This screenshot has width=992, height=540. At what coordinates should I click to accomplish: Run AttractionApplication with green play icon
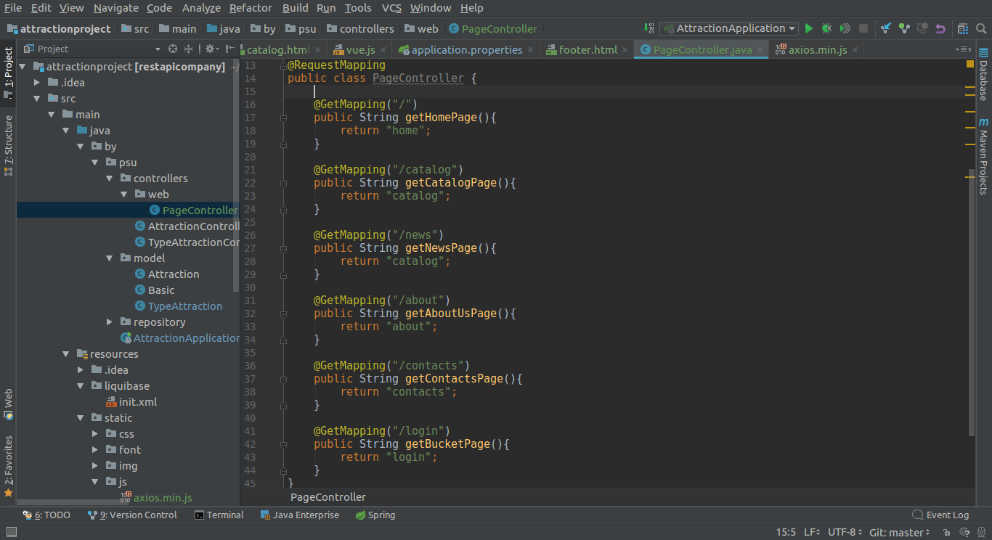pyautogui.click(x=809, y=29)
